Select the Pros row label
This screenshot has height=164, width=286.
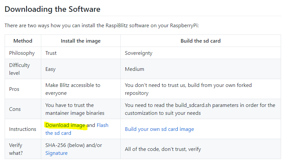click(x=14, y=89)
